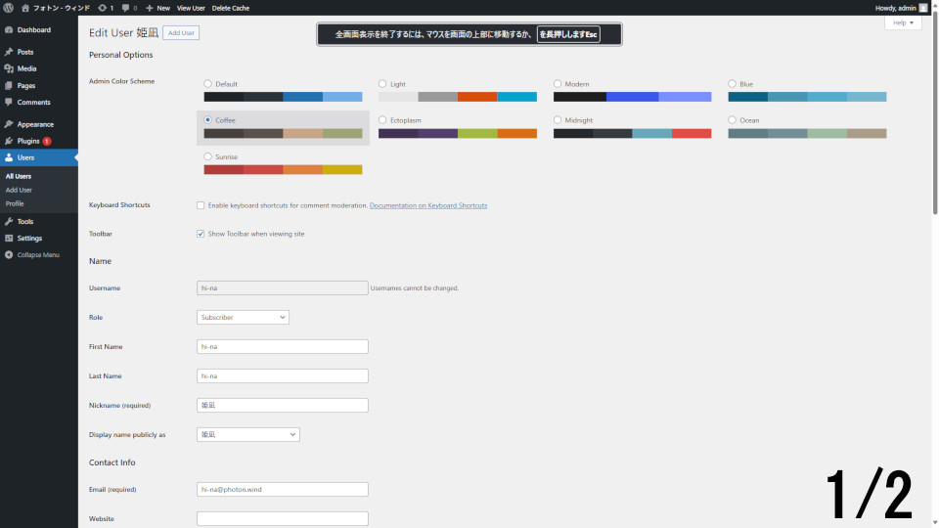Go to the Media library
939x528 pixels.
26,68
